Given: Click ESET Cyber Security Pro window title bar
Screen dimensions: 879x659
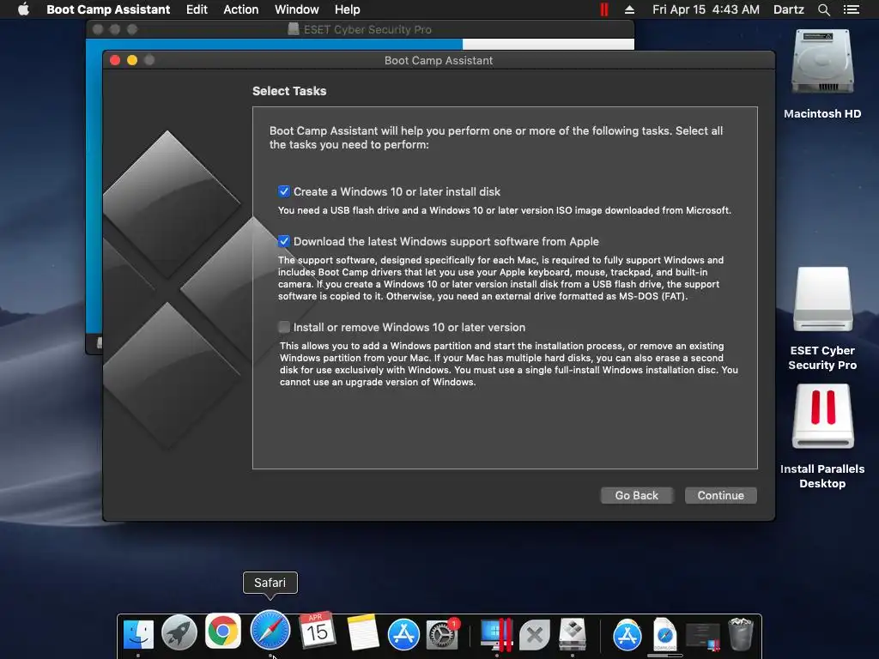Looking at the screenshot, I should click(x=360, y=29).
